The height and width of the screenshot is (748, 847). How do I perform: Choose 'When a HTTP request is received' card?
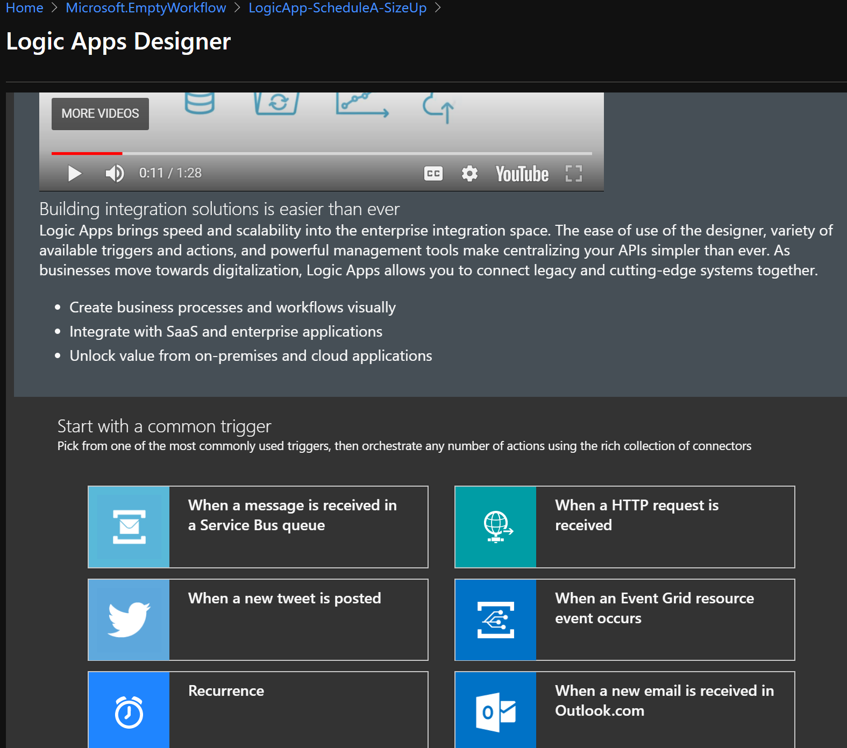point(625,527)
